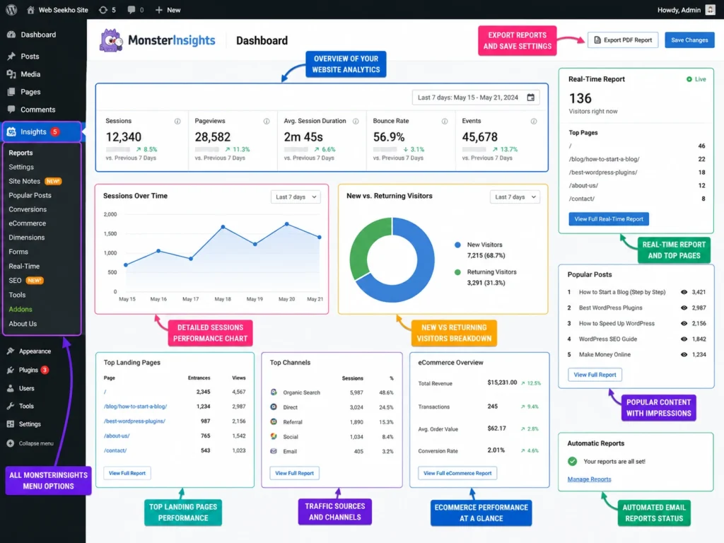Click the Sessions info icon
This screenshot has width=724, height=543.
click(x=177, y=122)
